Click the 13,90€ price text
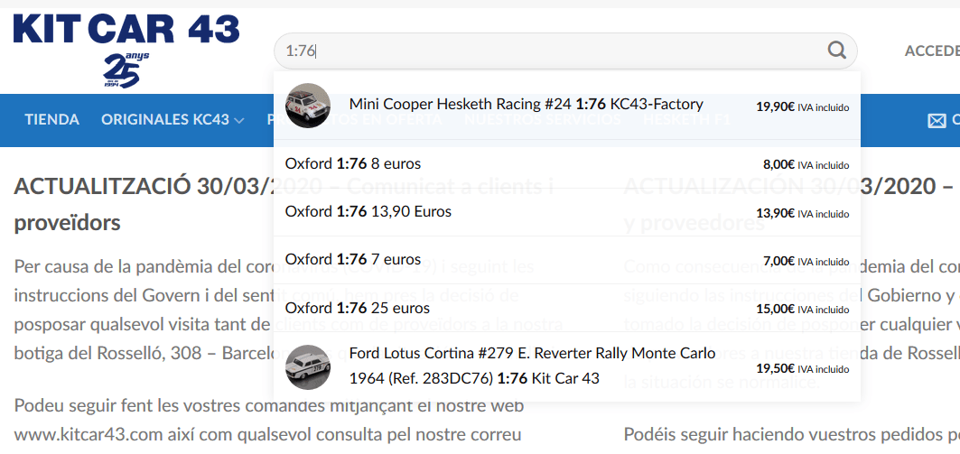Image resolution: width=960 pixels, height=454 pixels. click(x=775, y=214)
